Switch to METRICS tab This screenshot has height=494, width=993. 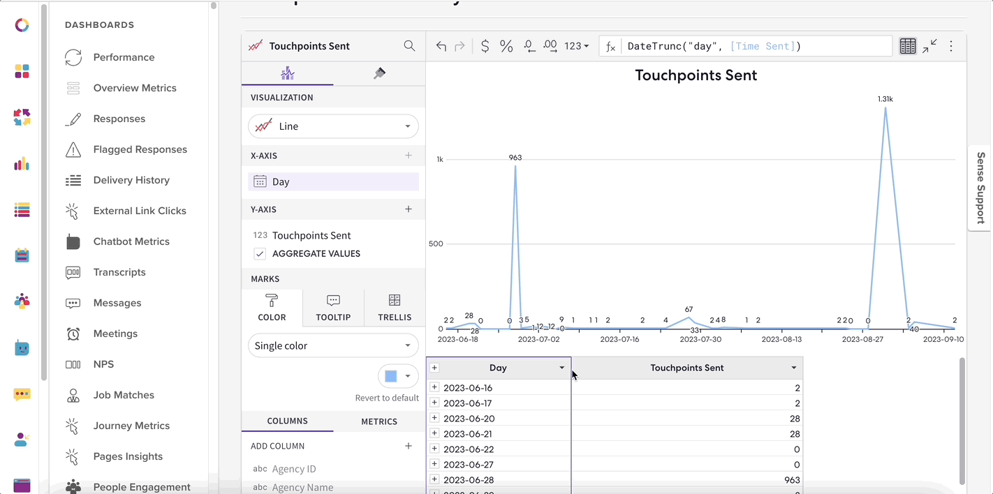[379, 421]
